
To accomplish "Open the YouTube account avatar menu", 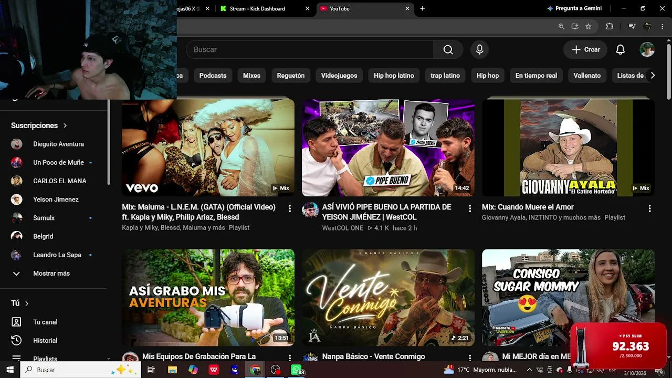I will coord(647,49).
